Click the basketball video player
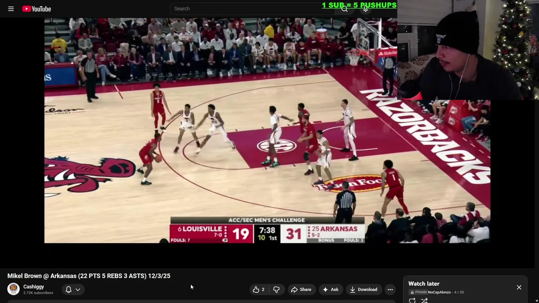 (267, 130)
